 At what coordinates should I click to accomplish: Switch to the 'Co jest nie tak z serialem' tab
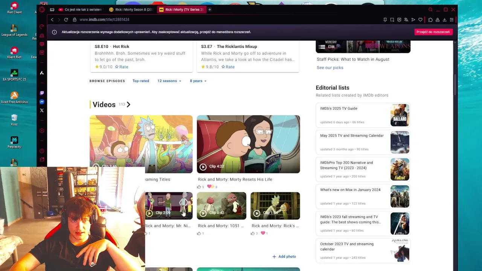point(80,9)
